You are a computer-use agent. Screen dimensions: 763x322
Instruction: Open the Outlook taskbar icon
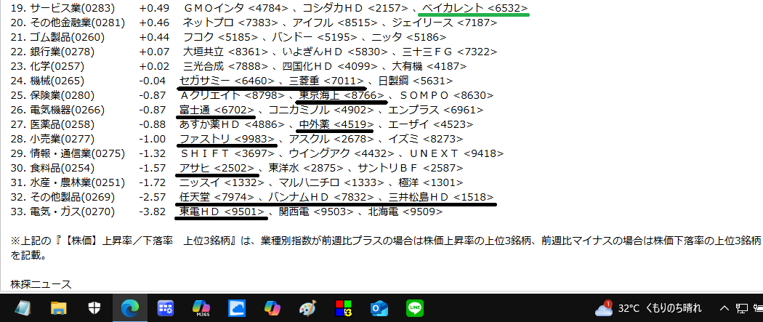[379, 308]
